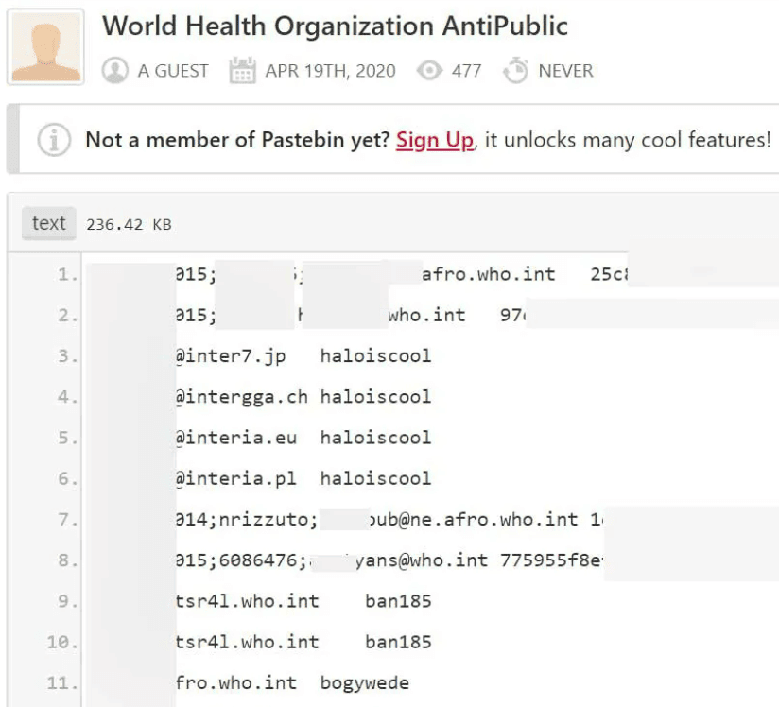Viewport: 779px width, 707px height.
Task: Click the 477 view count
Action: (466, 71)
